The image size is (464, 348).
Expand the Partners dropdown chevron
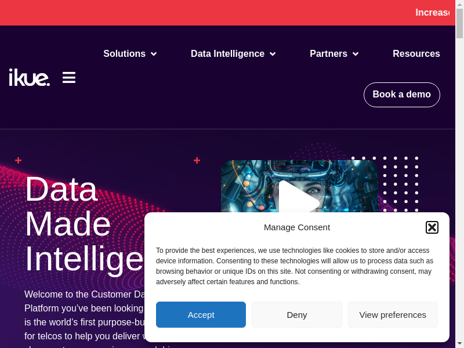point(356,54)
